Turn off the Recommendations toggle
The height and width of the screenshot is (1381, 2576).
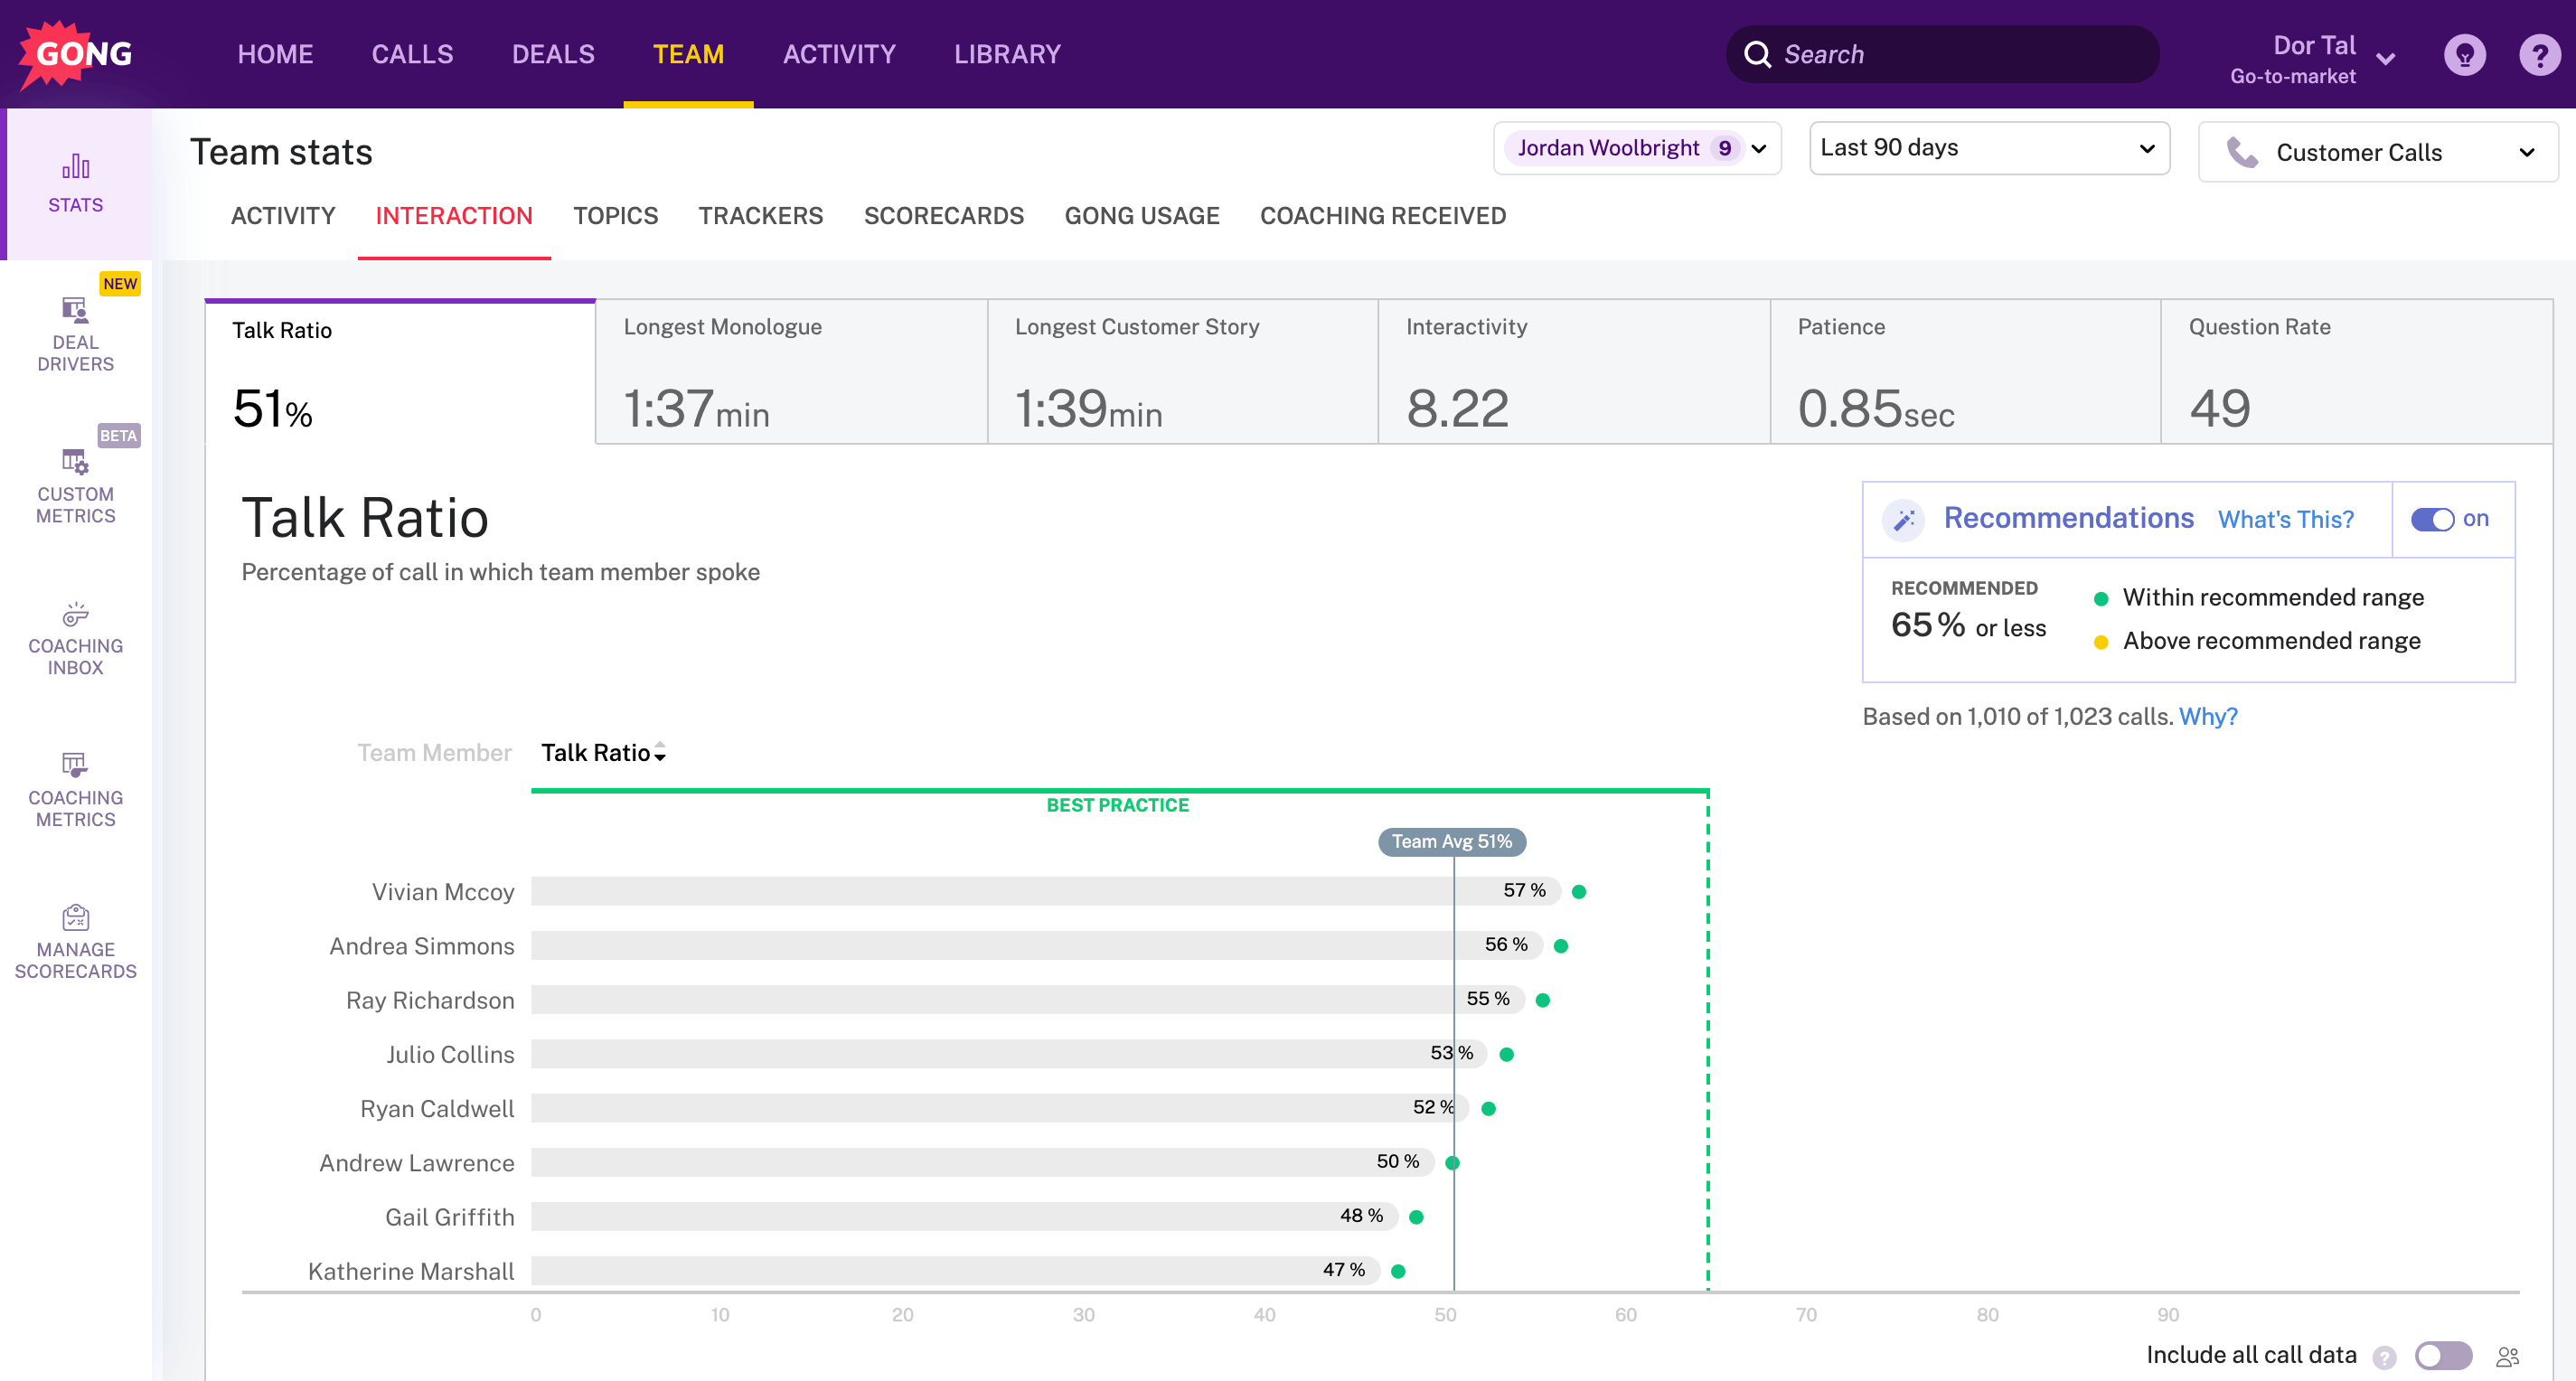pyautogui.click(x=2432, y=519)
